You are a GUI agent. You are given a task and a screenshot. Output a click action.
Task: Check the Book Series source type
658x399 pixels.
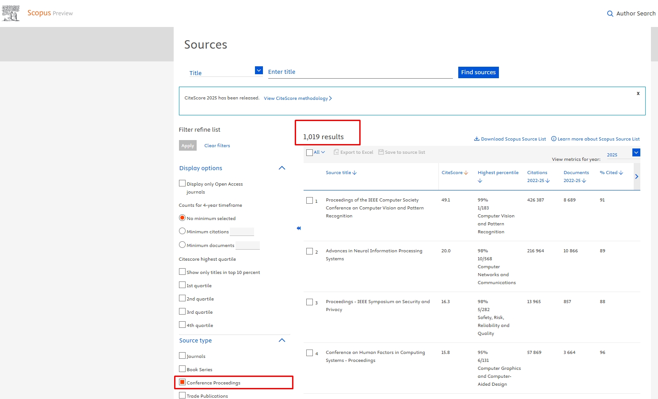coord(182,369)
